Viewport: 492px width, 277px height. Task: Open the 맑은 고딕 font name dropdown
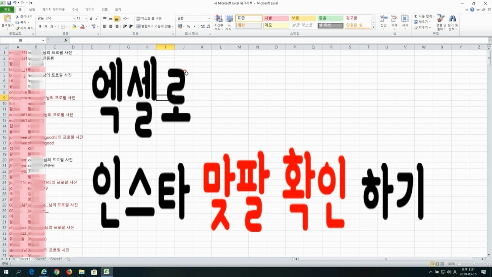point(74,18)
